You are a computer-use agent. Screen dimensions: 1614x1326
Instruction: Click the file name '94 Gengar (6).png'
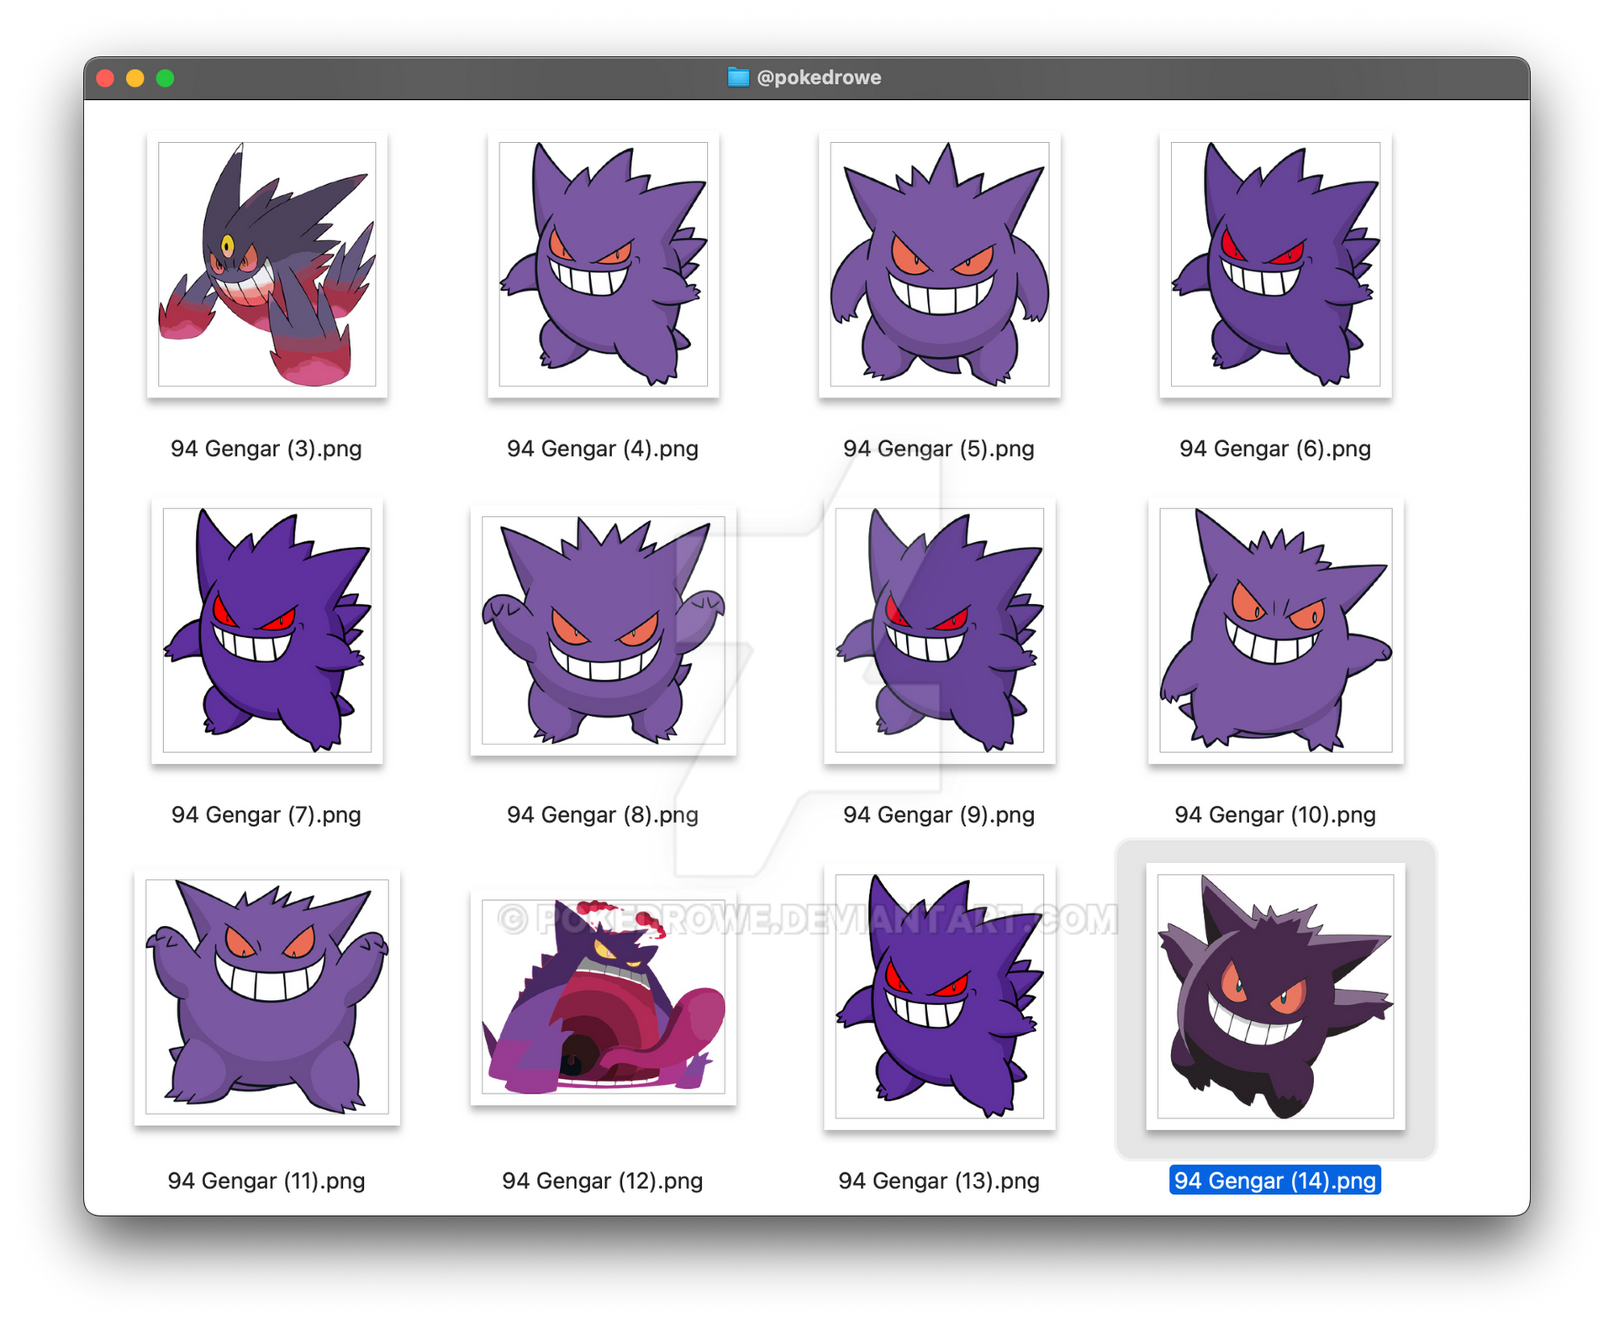1275,449
